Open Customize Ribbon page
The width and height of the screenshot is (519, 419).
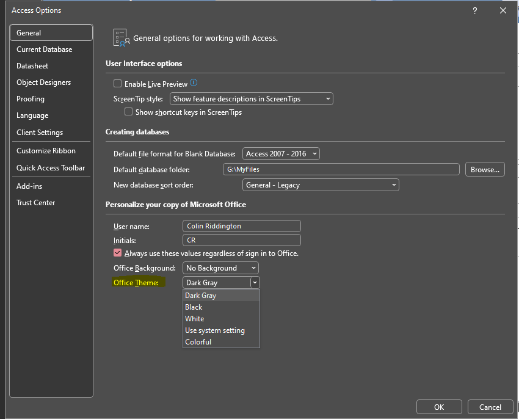click(x=51, y=151)
